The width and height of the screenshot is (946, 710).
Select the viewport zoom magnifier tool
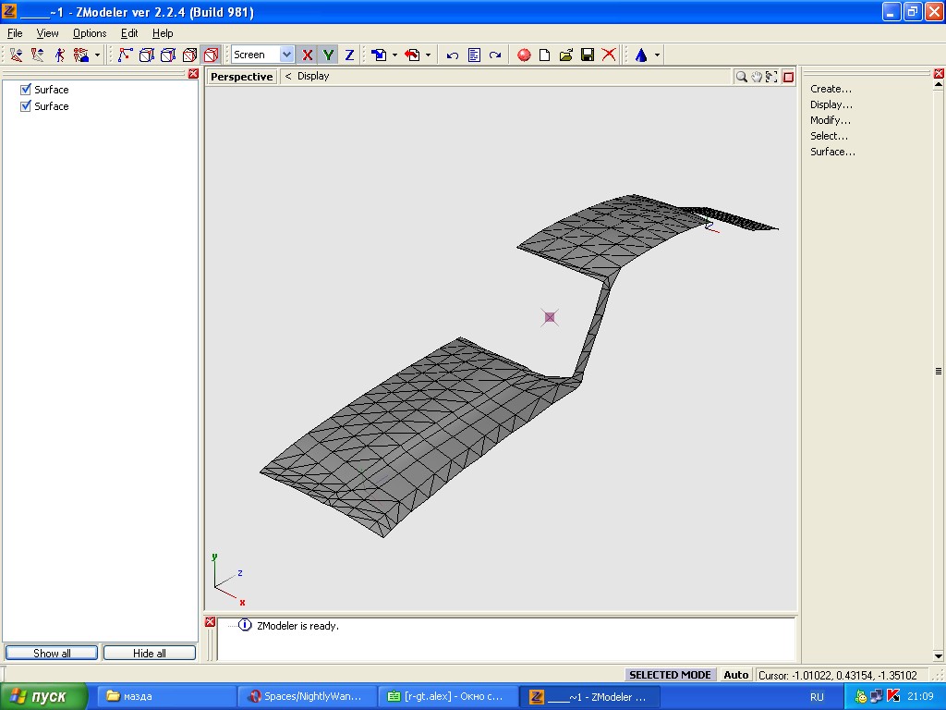[741, 77]
